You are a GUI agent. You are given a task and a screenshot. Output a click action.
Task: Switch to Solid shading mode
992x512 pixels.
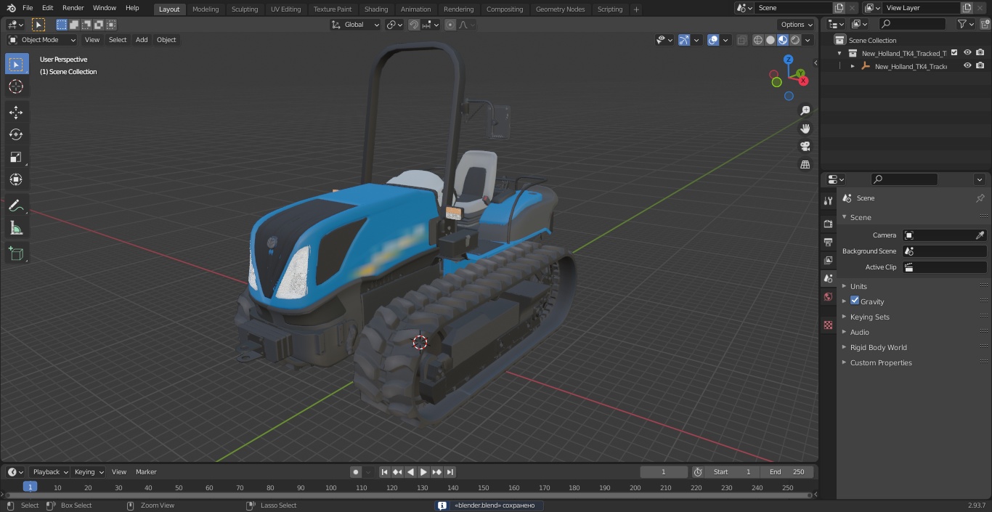(x=771, y=40)
